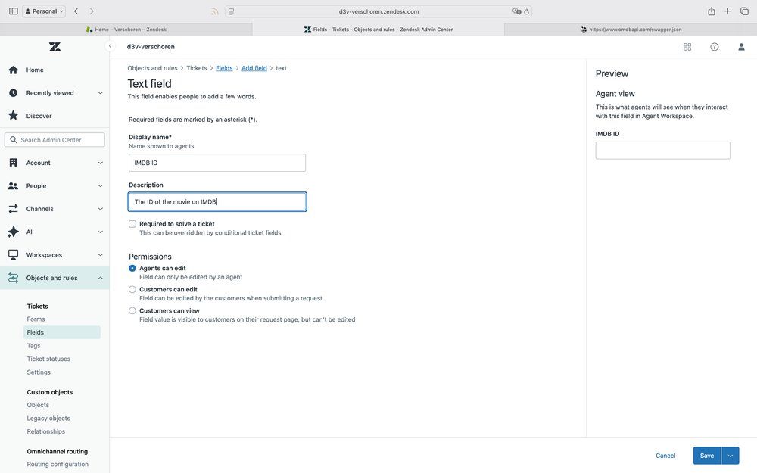Viewport: 757px width, 473px height.
Task: Open the People section icon
Action: click(x=14, y=185)
